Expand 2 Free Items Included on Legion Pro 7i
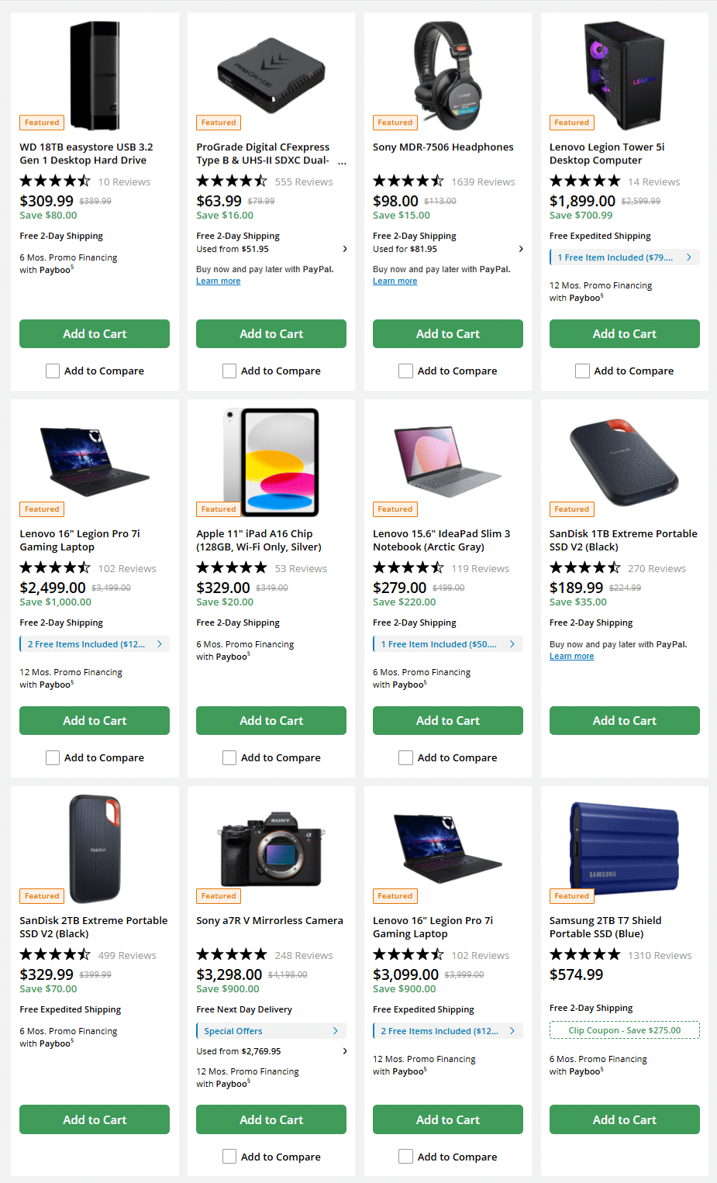 (94, 643)
